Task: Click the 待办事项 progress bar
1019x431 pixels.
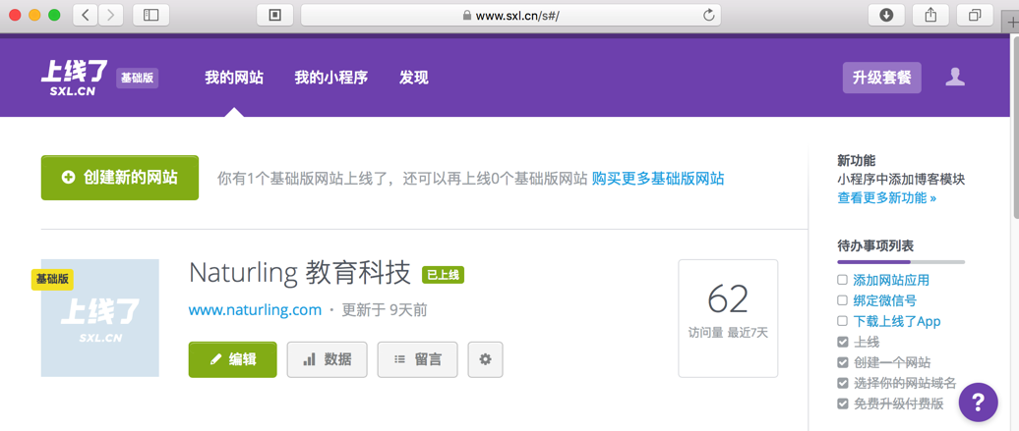Action: [x=901, y=262]
